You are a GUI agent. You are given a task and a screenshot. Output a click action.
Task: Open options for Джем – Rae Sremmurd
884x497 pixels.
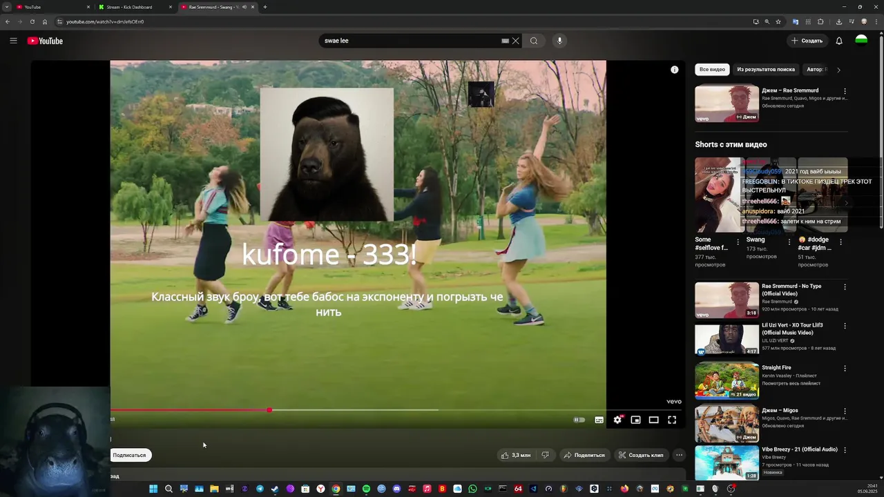(845, 91)
